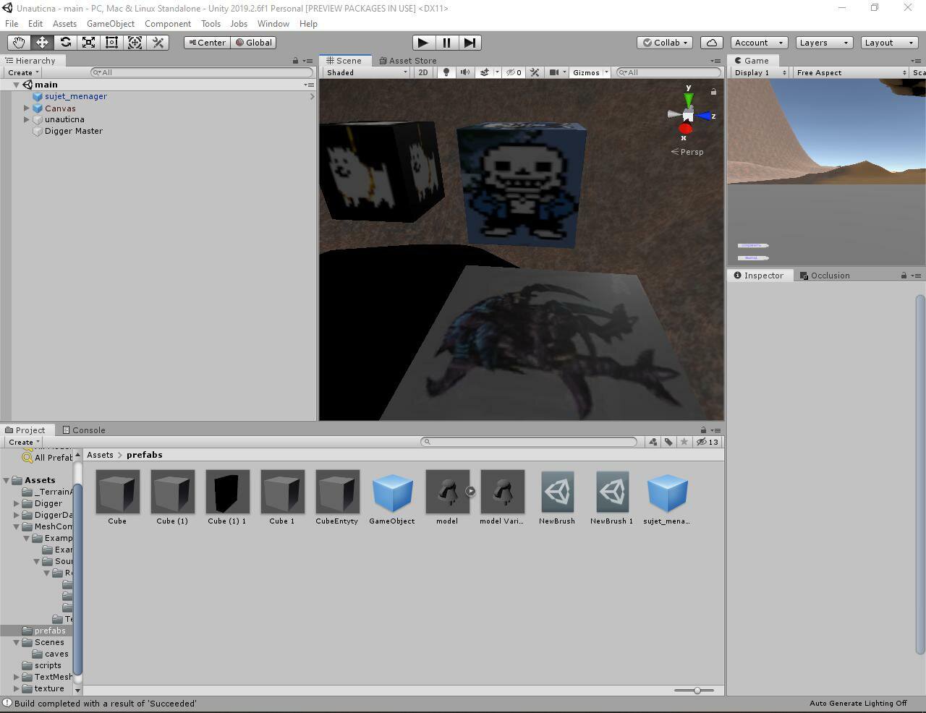The width and height of the screenshot is (926, 713).
Task: Open Layers dropdown
Action: pos(824,43)
